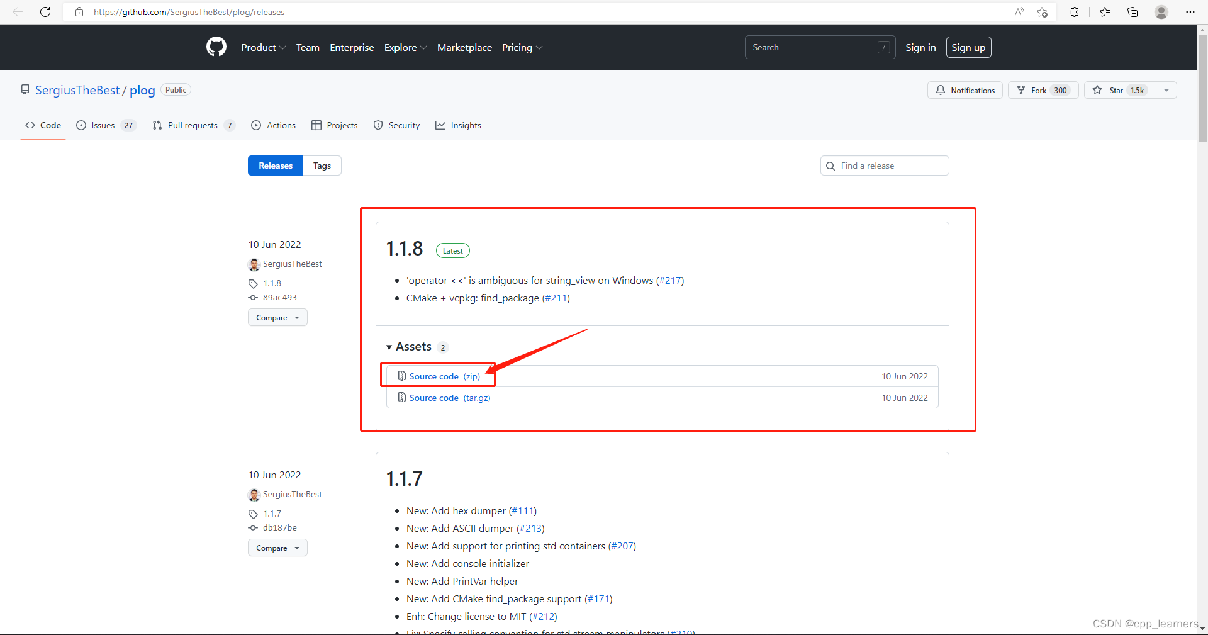
Task: Open issue #207 link
Action: (x=622, y=546)
